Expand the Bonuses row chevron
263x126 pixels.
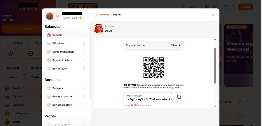[x=84, y=88]
